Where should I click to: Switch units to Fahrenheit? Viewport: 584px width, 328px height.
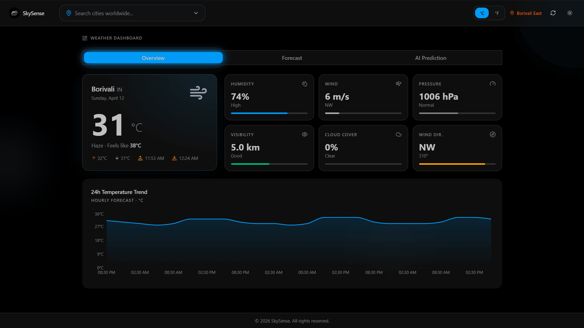pos(497,13)
